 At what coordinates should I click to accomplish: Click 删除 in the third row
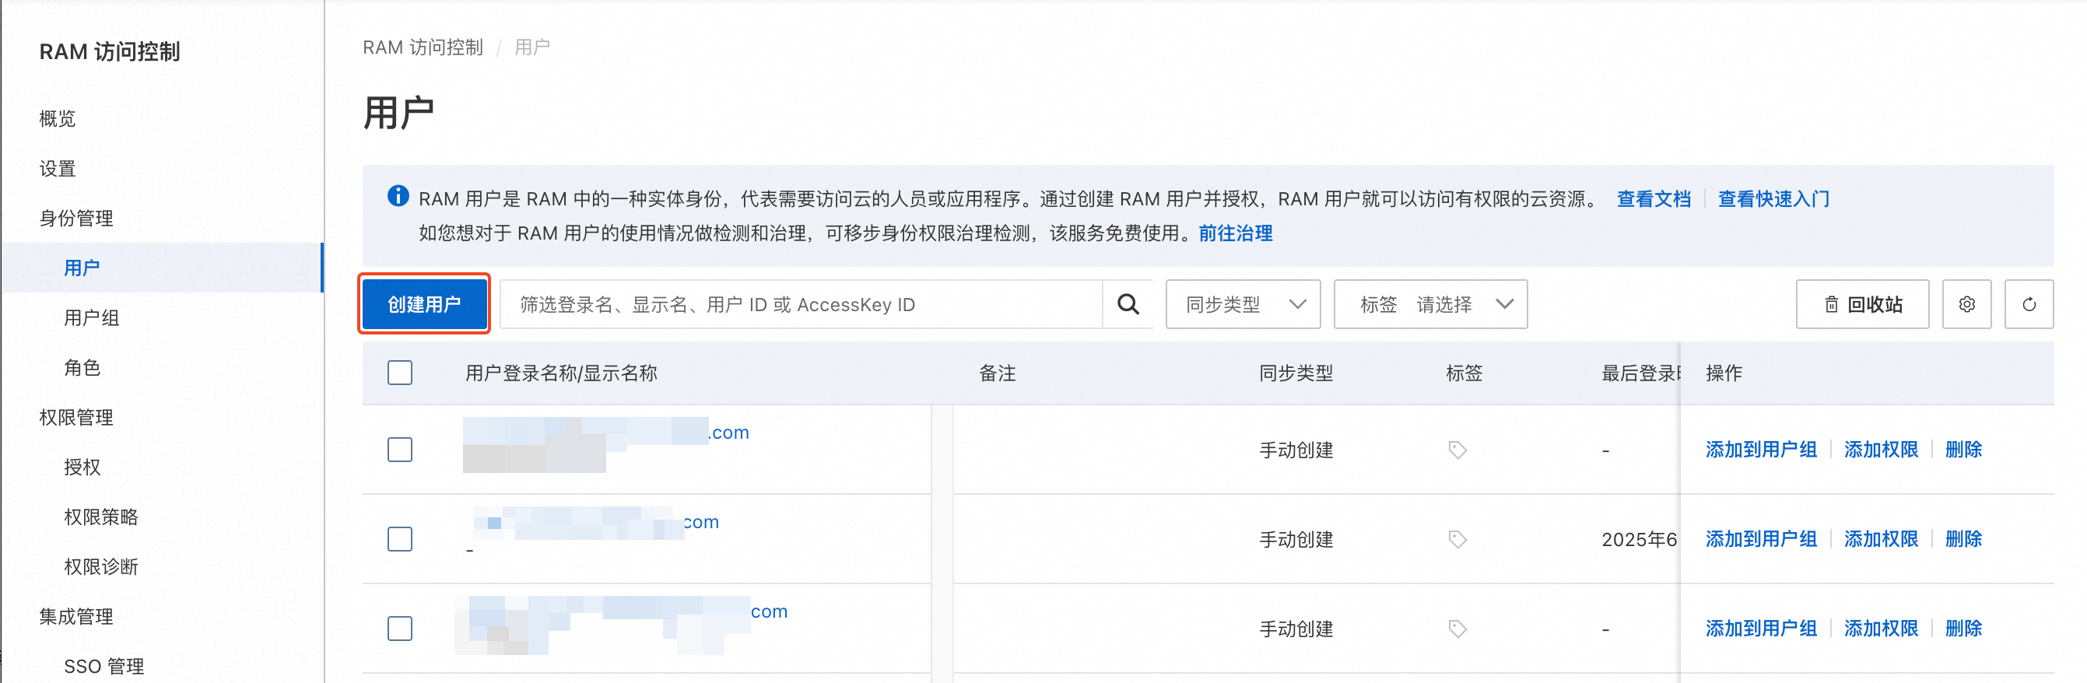tap(1963, 628)
